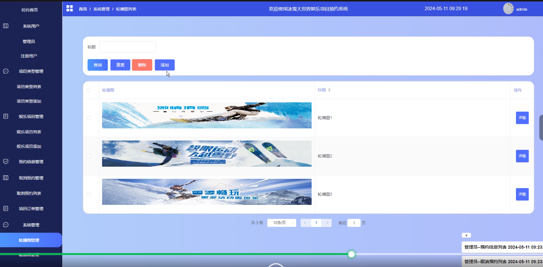Click the video progress slider handle
543x267 pixels.
tap(352, 254)
